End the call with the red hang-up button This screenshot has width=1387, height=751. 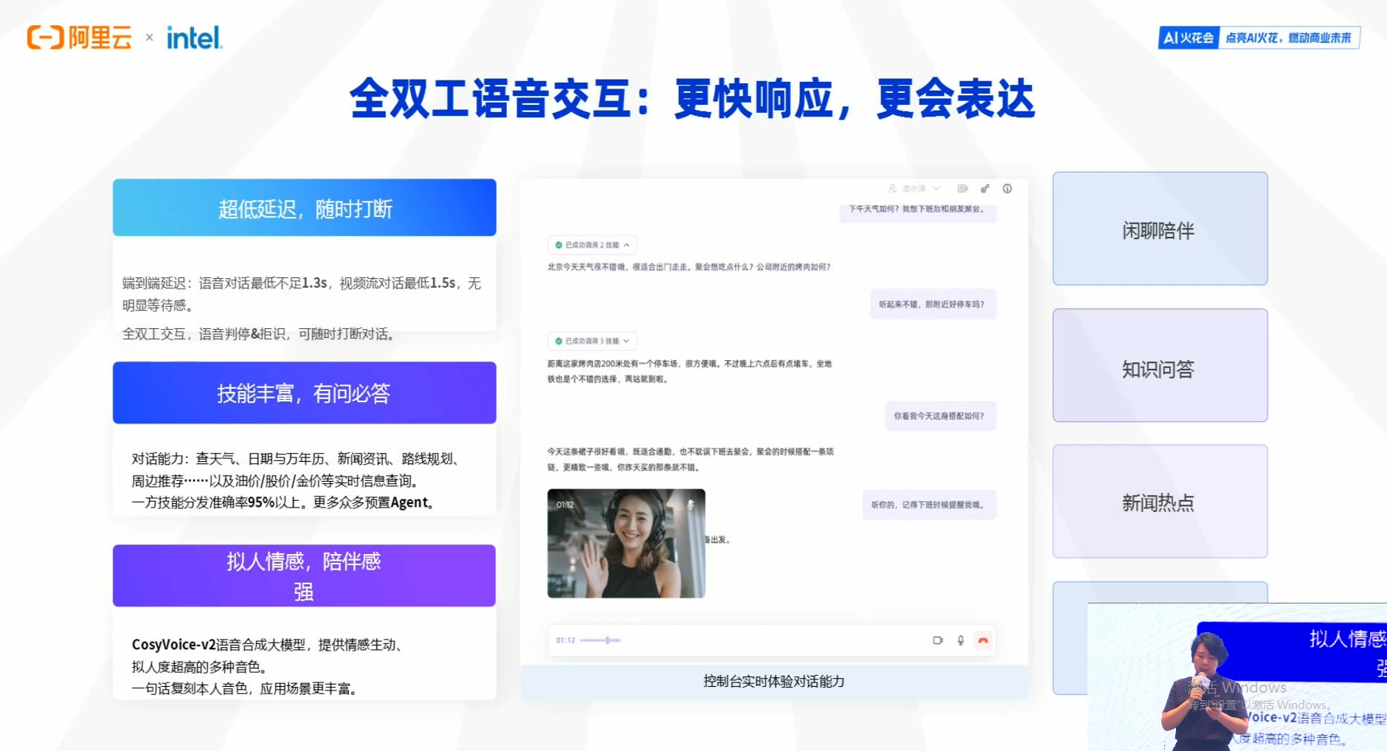coord(983,640)
